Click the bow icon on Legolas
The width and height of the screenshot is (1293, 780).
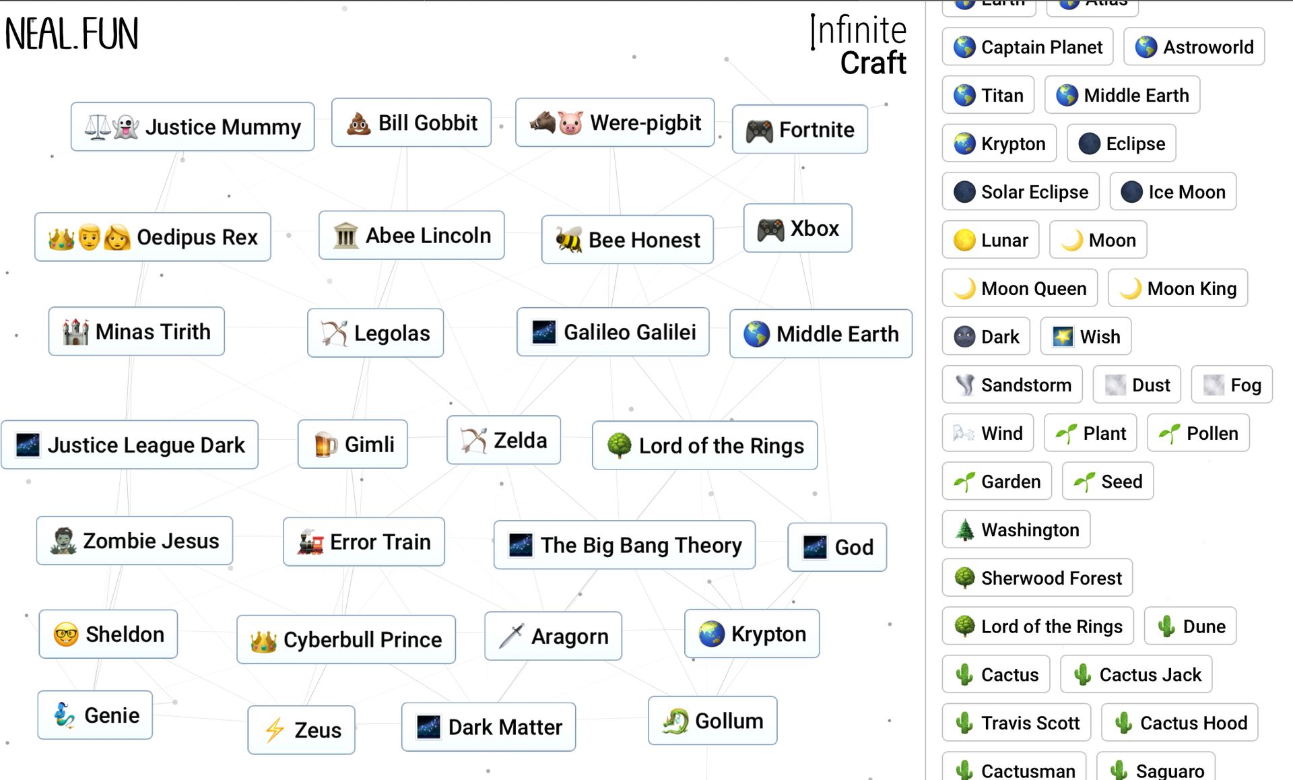(334, 333)
